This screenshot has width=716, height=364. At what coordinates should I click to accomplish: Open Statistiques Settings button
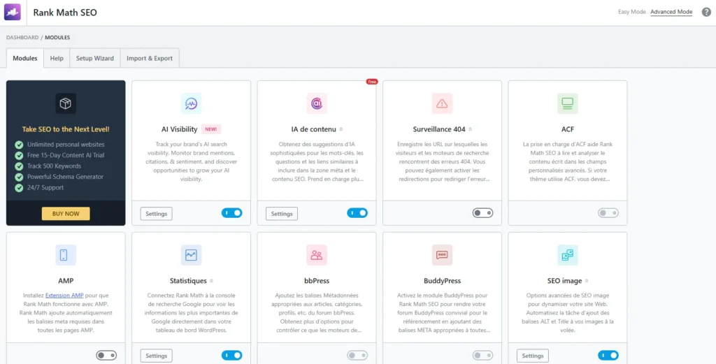[156, 356]
